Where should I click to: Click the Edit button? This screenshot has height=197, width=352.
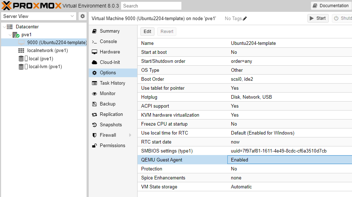[x=148, y=32]
